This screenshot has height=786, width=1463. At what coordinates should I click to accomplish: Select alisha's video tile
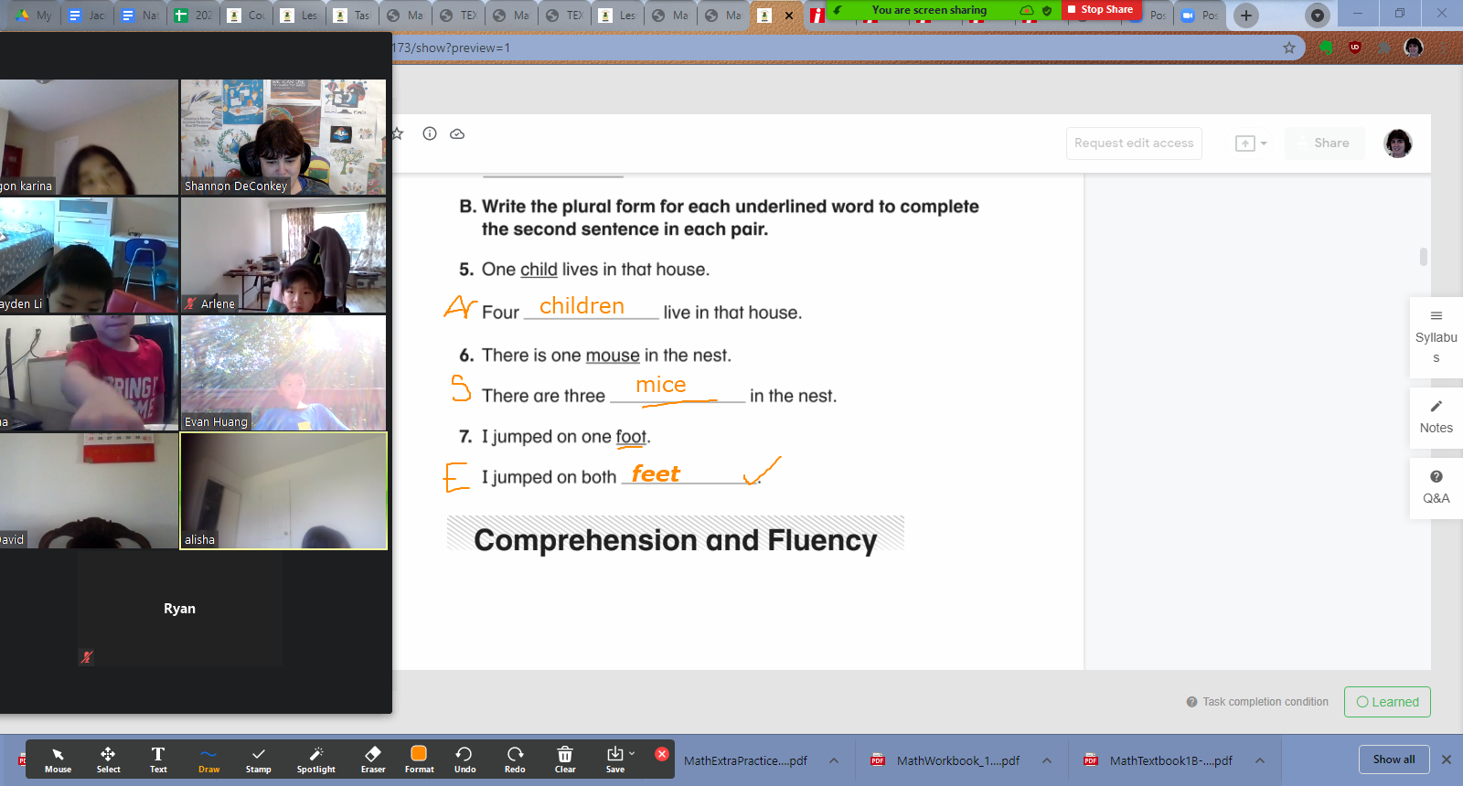(283, 491)
